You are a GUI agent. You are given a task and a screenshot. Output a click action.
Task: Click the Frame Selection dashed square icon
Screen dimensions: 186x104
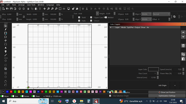point(60,9)
